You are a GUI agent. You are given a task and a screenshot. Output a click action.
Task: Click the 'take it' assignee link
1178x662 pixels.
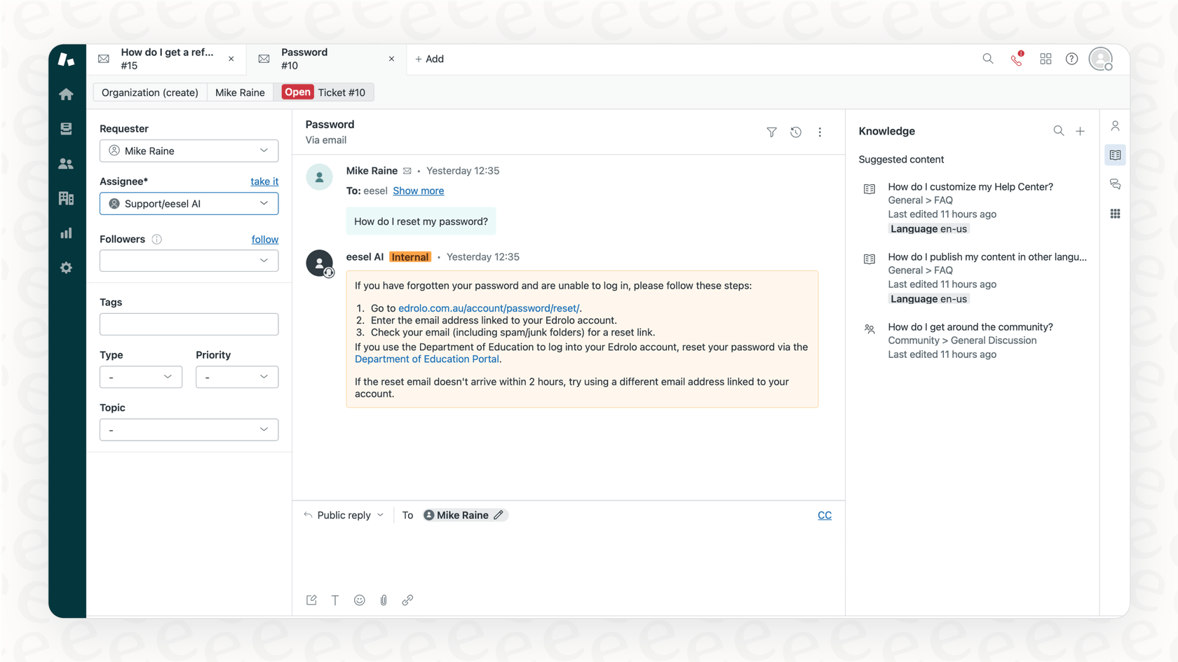[x=264, y=181]
